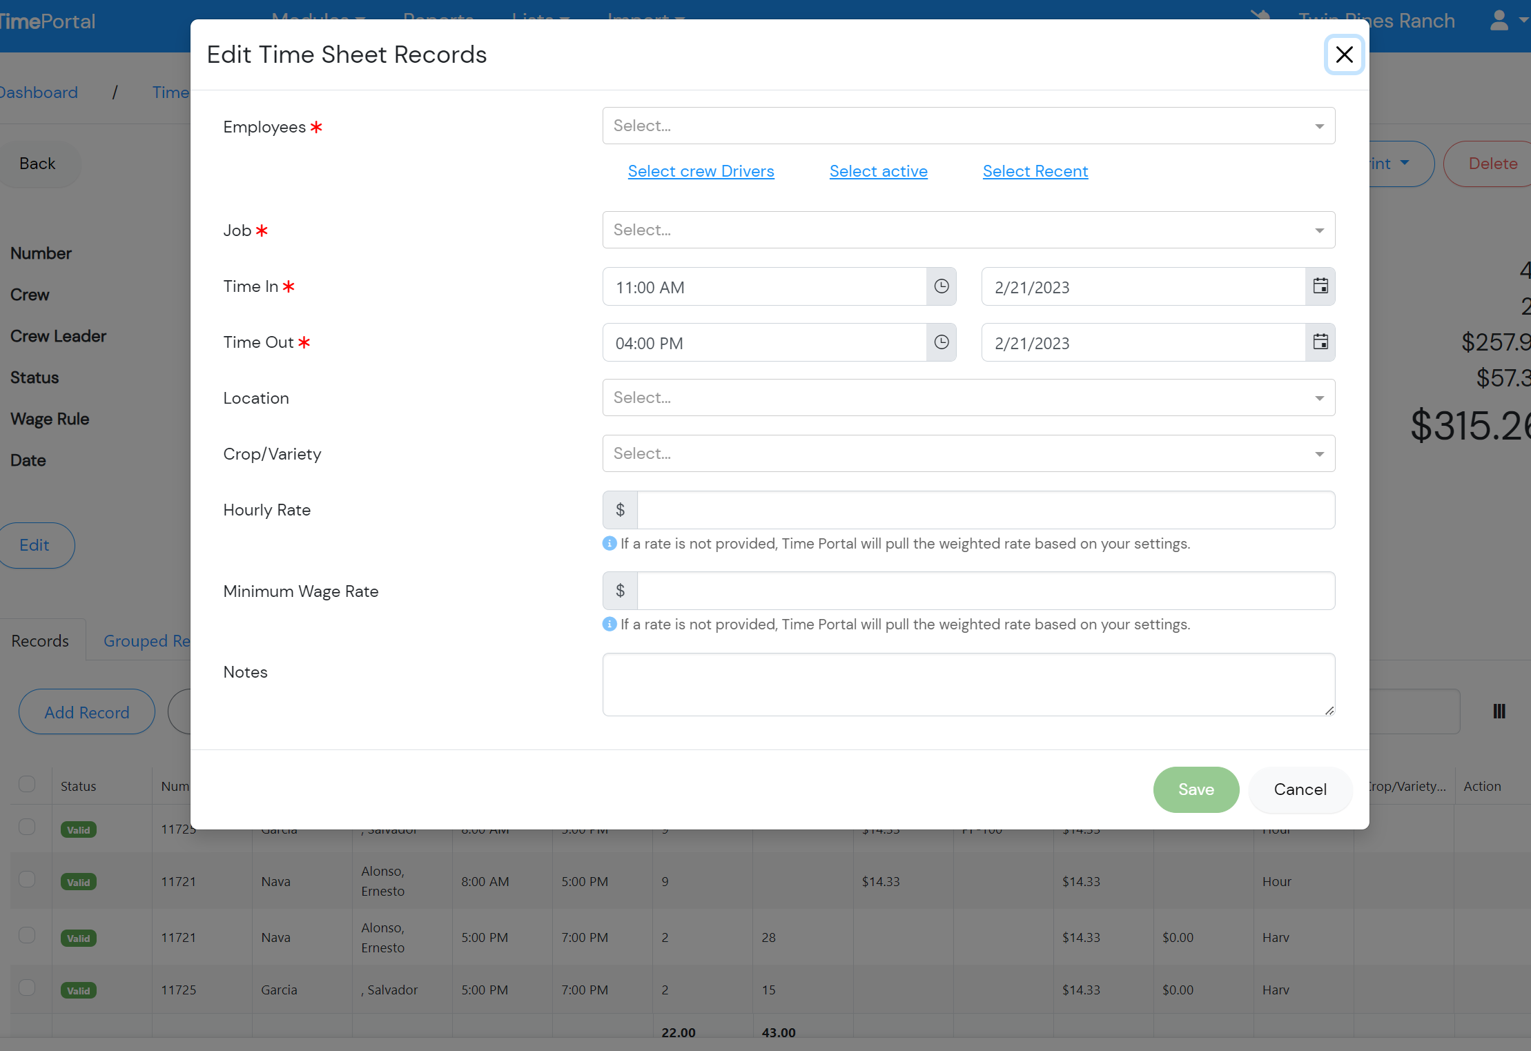Image resolution: width=1531 pixels, height=1051 pixels.
Task: Switch to the Records tab
Action: coord(40,641)
